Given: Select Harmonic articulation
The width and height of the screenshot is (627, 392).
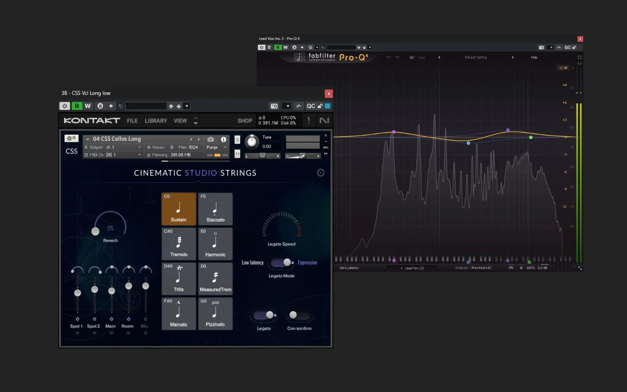Looking at the screenshot, I should click(216, 244).
